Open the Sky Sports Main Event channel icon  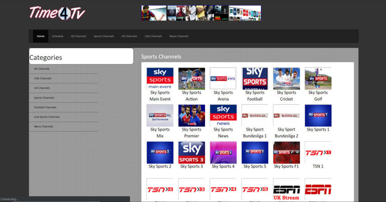pyautogui.click(x=160, y=78)
